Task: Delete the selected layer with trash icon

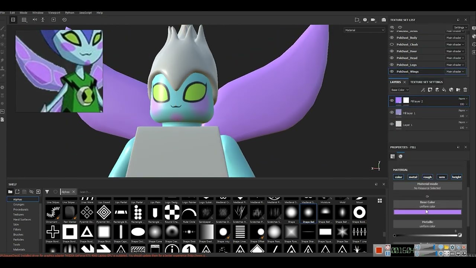Action: [x=465, y=90]
